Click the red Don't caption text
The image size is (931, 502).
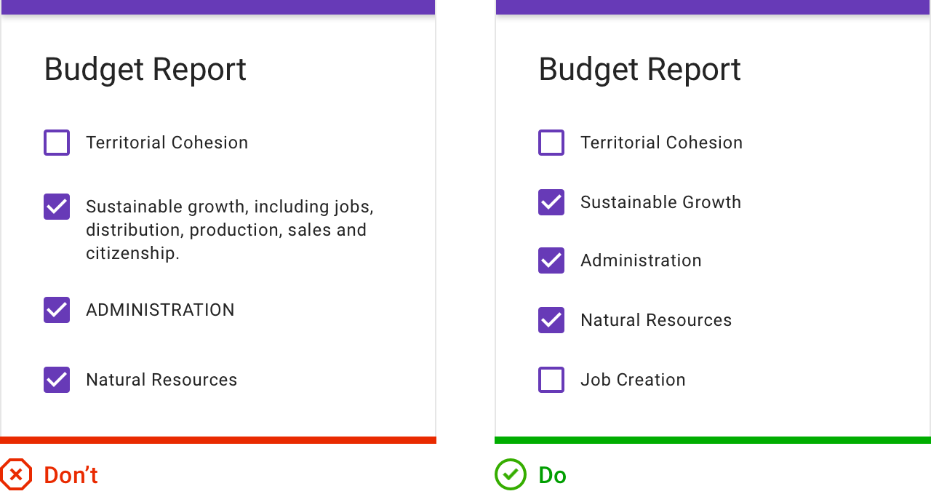pos(71,475)
